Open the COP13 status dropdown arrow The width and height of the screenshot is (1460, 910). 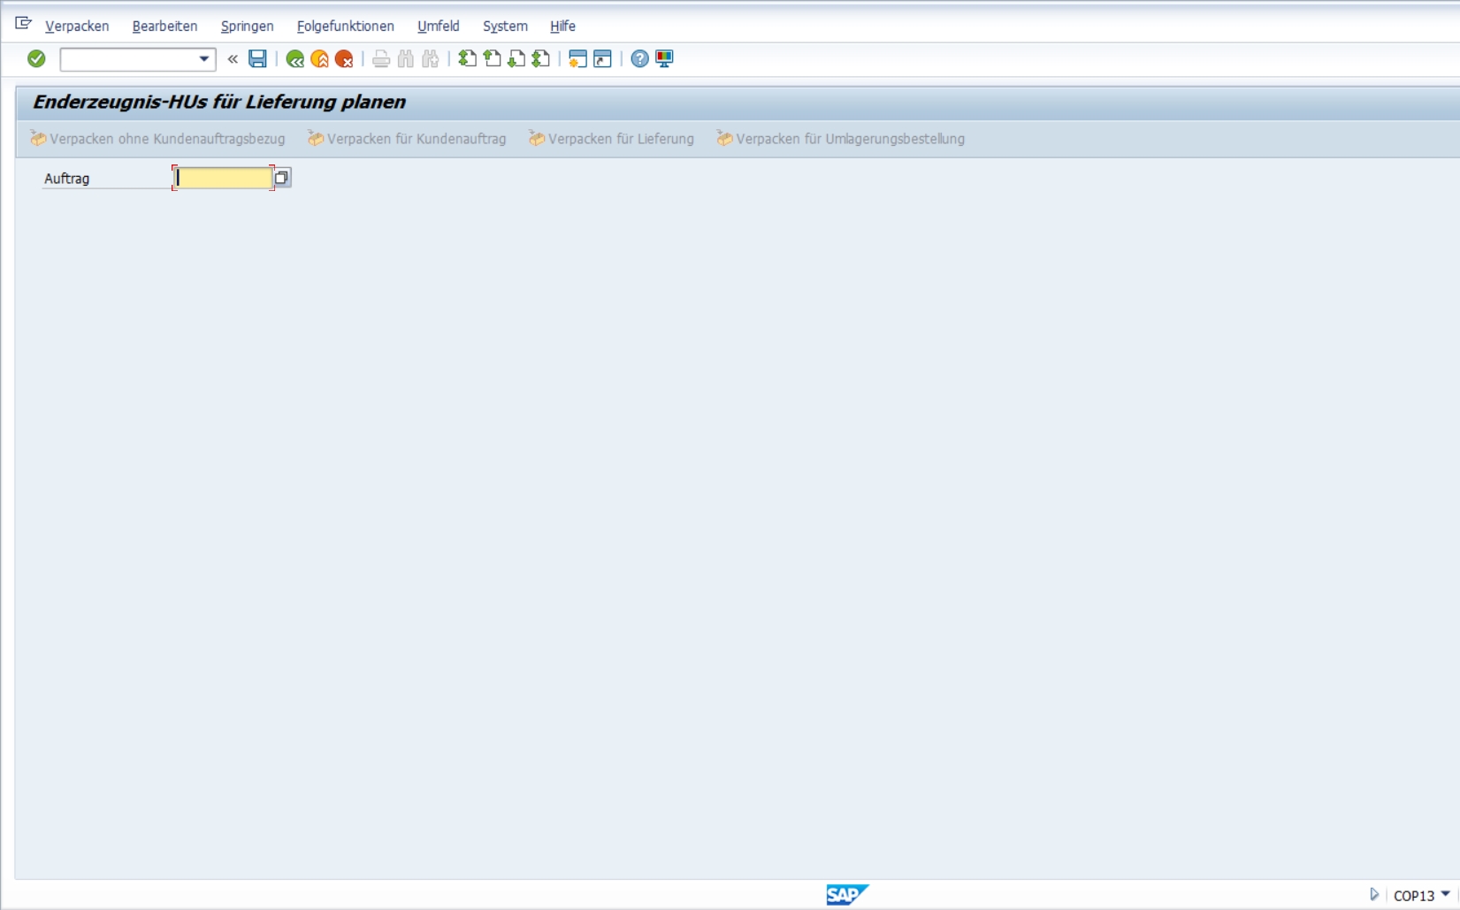pyautogui.click(x=1446, y=894)
